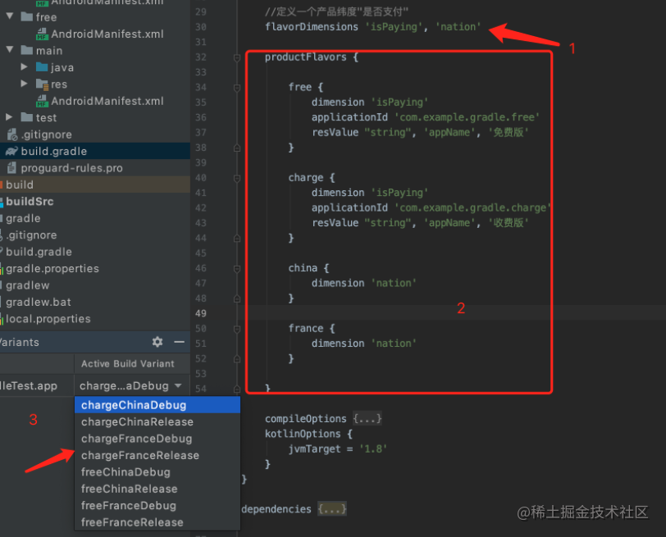
Task: Open gradlew file
Action: coord(28,285)
